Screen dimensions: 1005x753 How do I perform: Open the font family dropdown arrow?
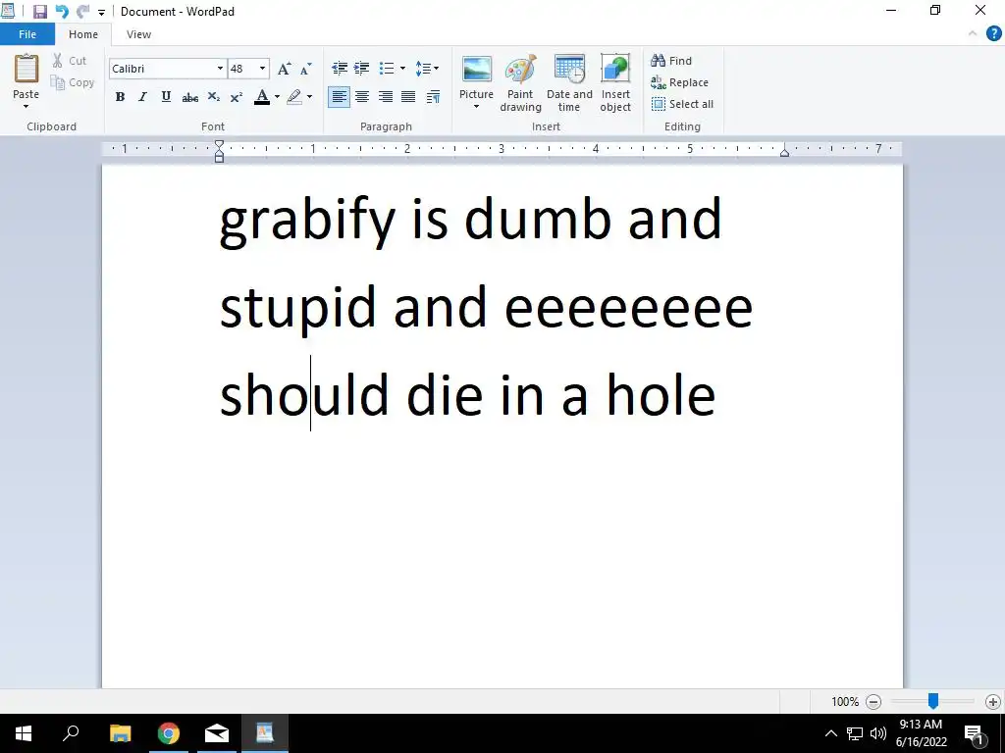[x=220, y=69]
